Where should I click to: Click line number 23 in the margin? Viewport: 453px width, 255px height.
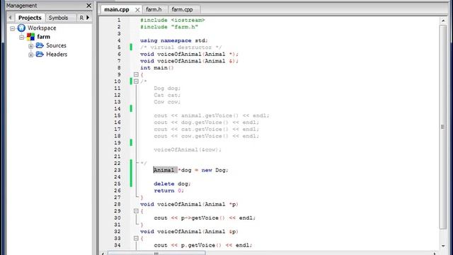pos(117,170)
